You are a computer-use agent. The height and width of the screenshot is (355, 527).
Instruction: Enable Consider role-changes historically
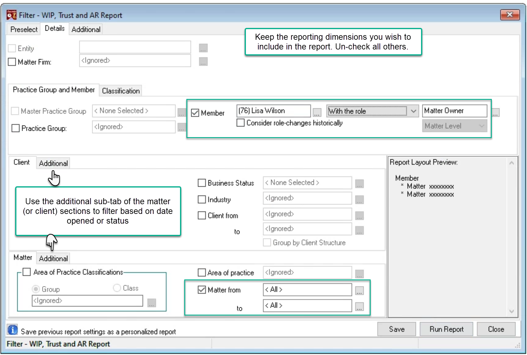pos(240,123)
